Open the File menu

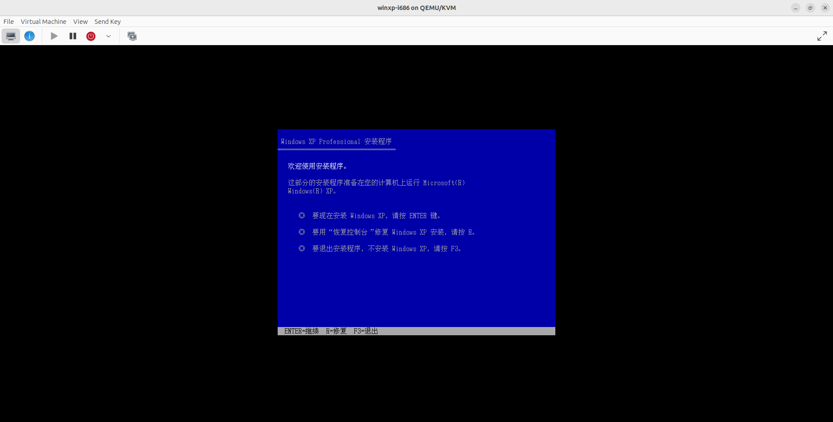[x=9, y=22]
